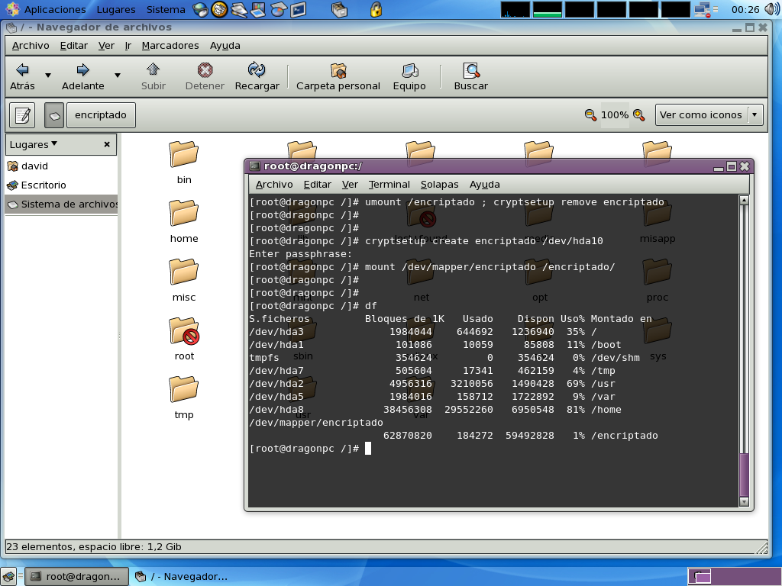The width and height of the screenshot is (782, 586).
Task: Click the Equipo computer icon
Action: [x=409, y=70]
